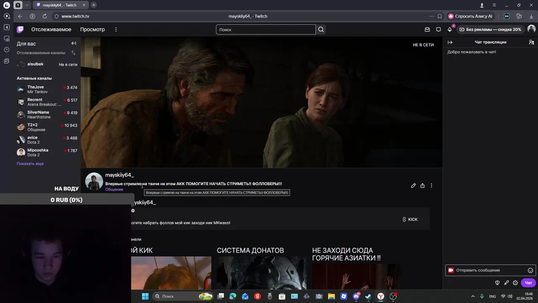538x303 pixels.
Task: Open Отслеживаемое following tab
Action: click(51, 29)
